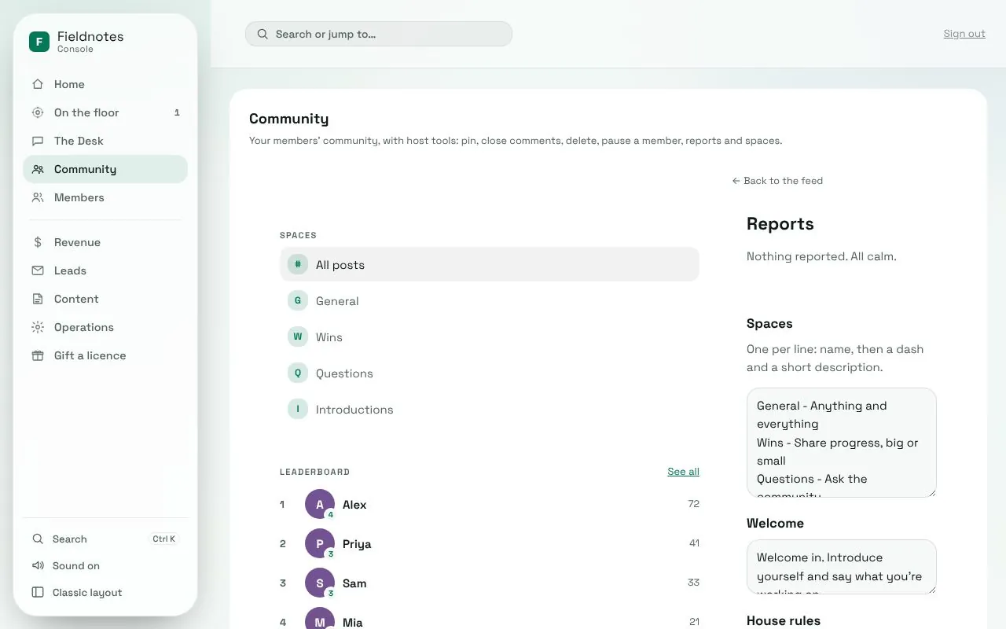Image resolution: width=1006 pixels, height=629 pixels.
Task: Click the Fieldnotes green F logo
Action: click(x=39, y=42)
